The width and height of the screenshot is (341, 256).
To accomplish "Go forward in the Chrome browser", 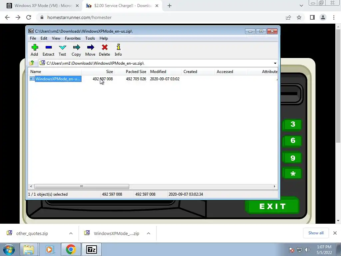I will (x=18, y=17).
